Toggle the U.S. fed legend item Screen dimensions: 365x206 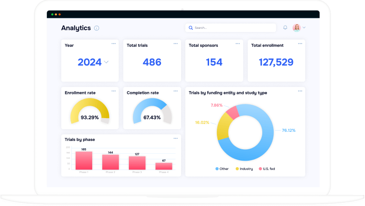pos(266,169)
